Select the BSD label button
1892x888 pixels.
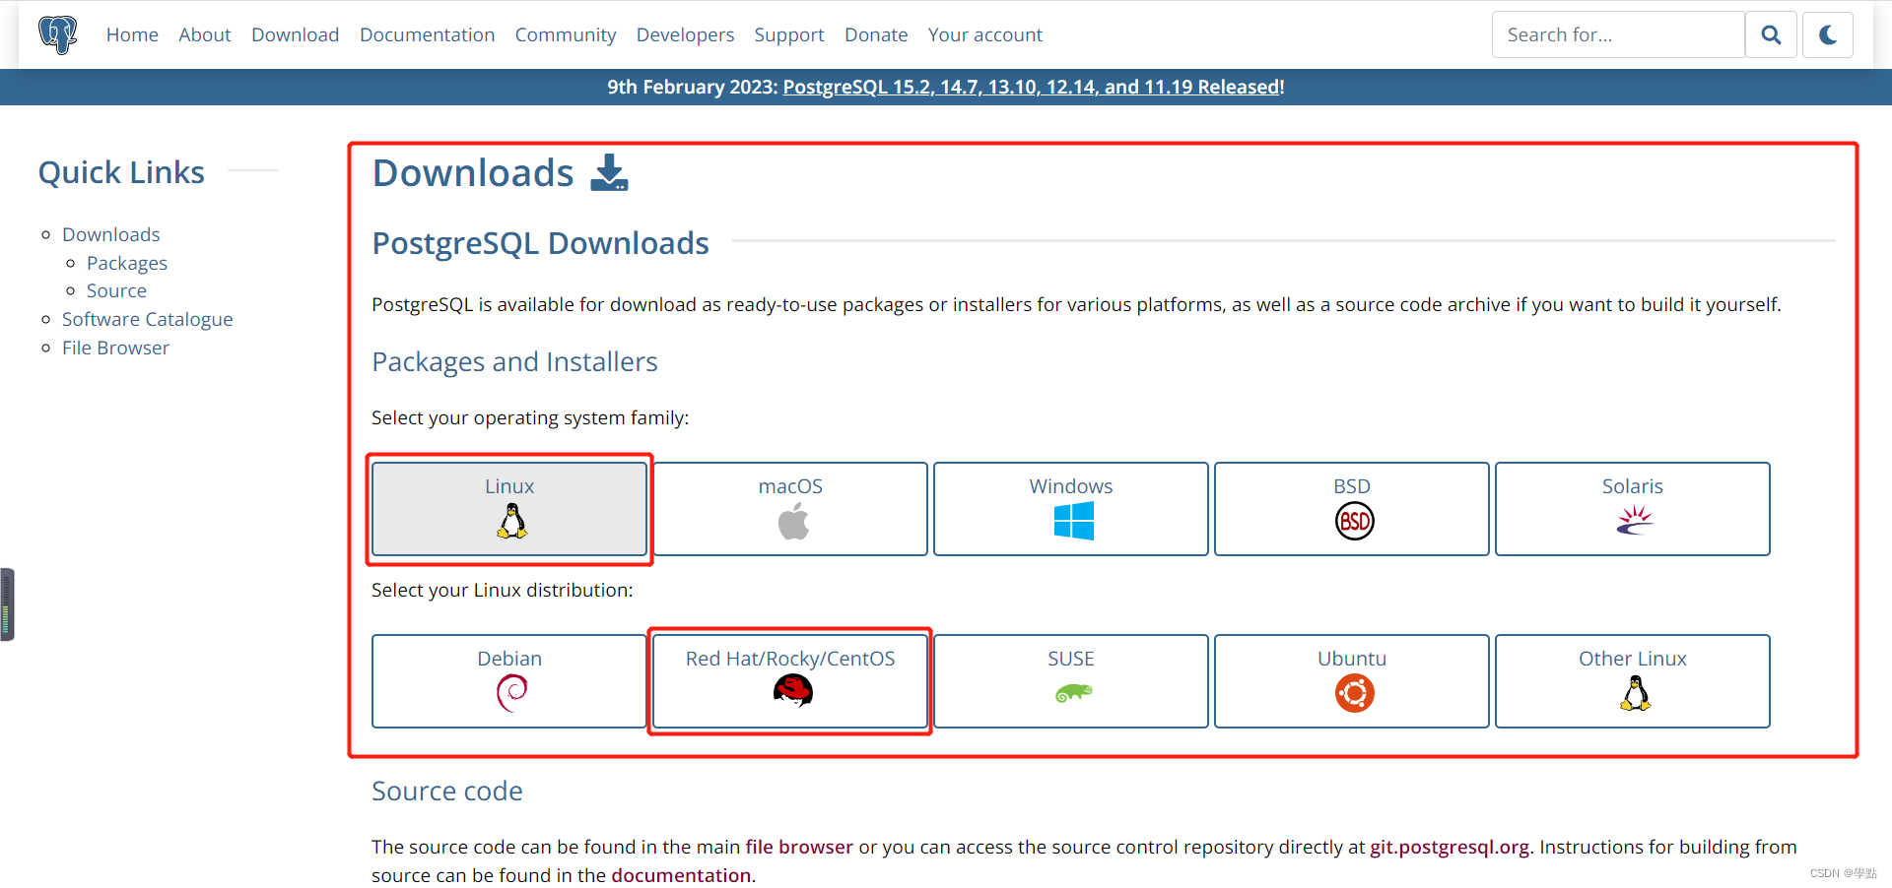tap(1352, 486)
